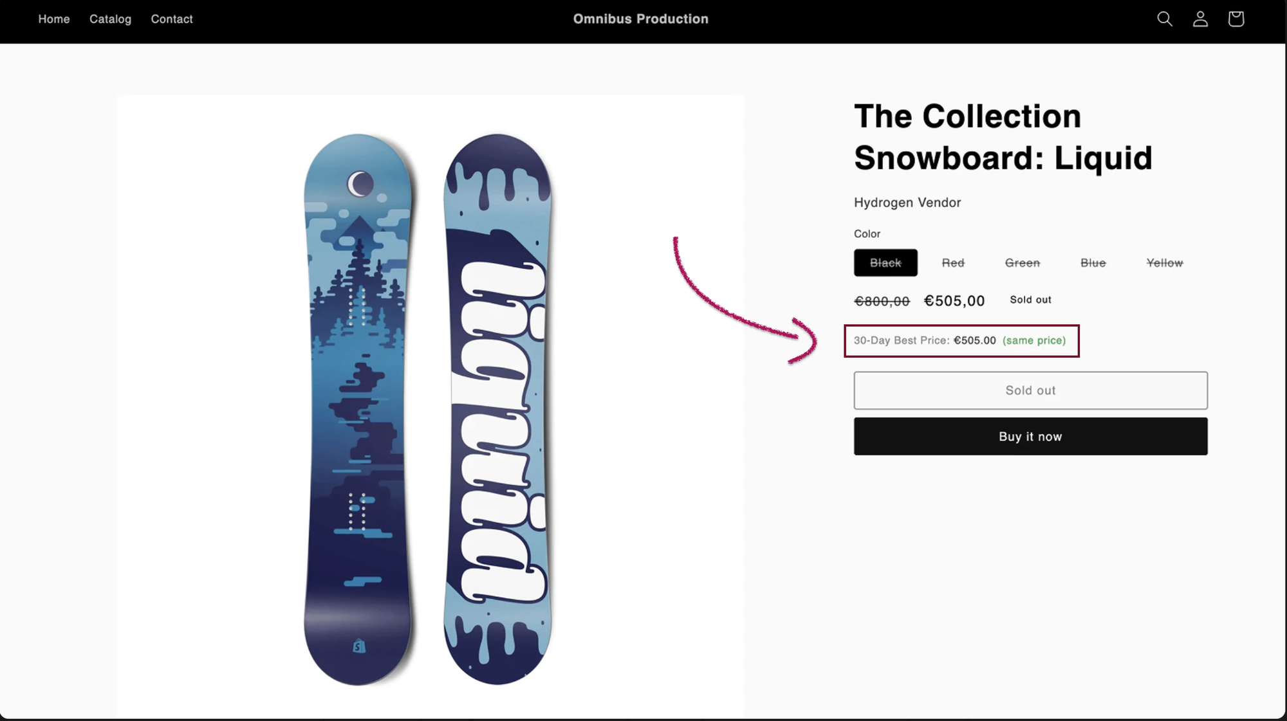Screen dimensions: 1287x721
Task: Click the account login icon
Action: point(1200,19)
